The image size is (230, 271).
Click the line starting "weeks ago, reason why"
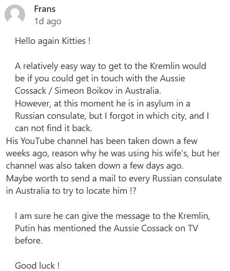(113, 154)
